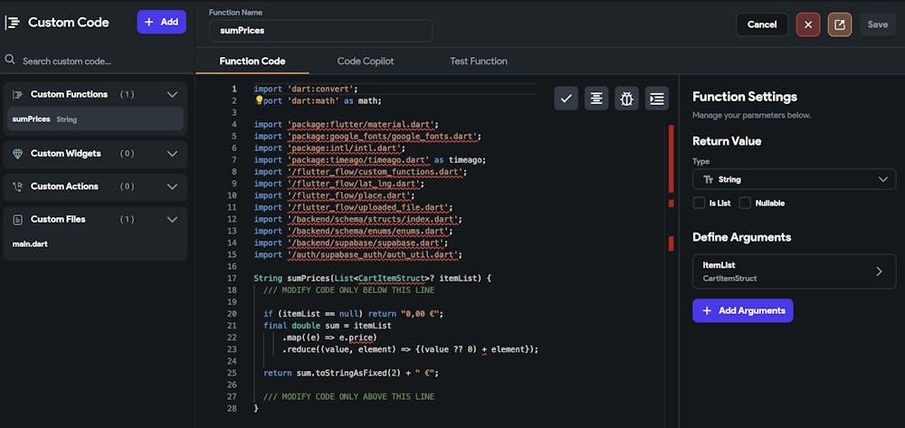Viewport: 905px width, 428px height.
Task: Enable the Is List checkbox
Action: click(x=699, y=204)
